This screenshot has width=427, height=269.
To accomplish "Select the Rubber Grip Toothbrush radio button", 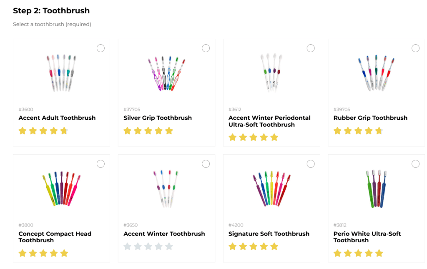I will click(x=415, y=48).
